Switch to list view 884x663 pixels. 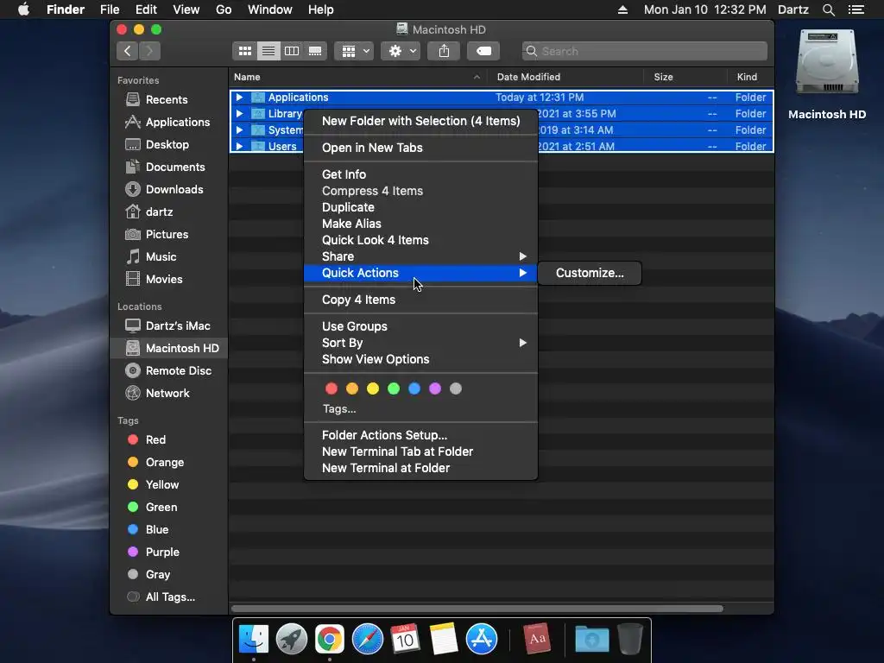coord(268,51)
